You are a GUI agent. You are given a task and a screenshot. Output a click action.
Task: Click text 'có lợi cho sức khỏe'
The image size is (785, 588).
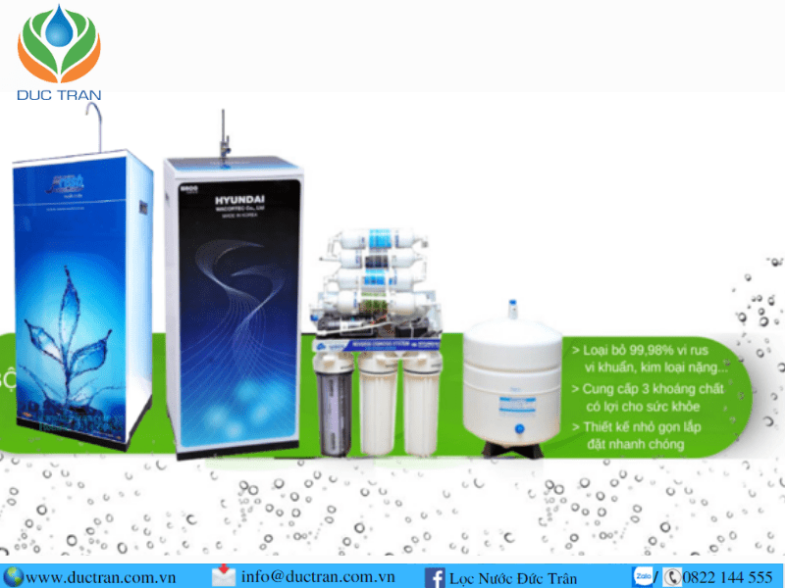click(x=643, y=407)
